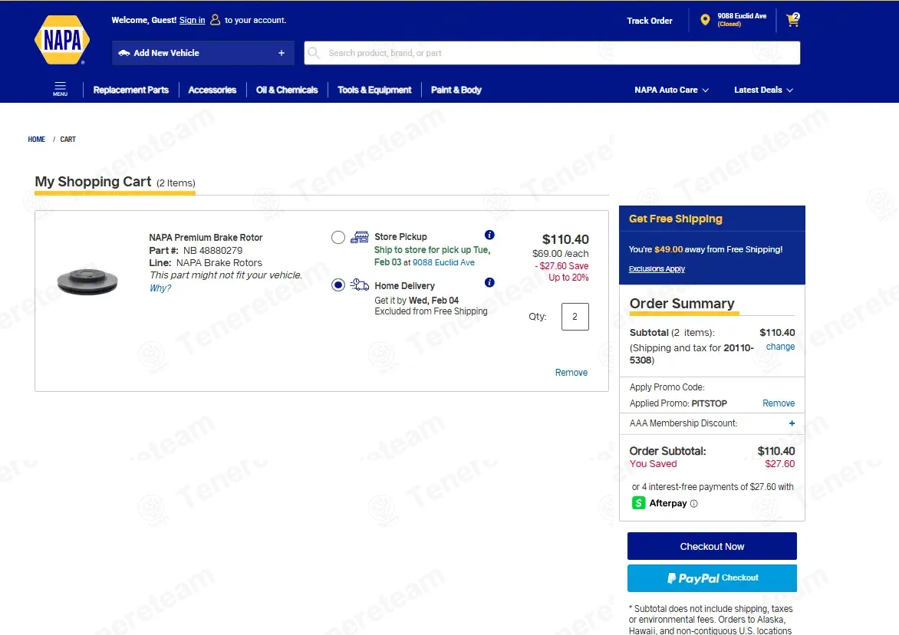The width and height of the screenshot is (899, 635).
Task: Show Store Pickup info icon
Action: click(489, 235)
